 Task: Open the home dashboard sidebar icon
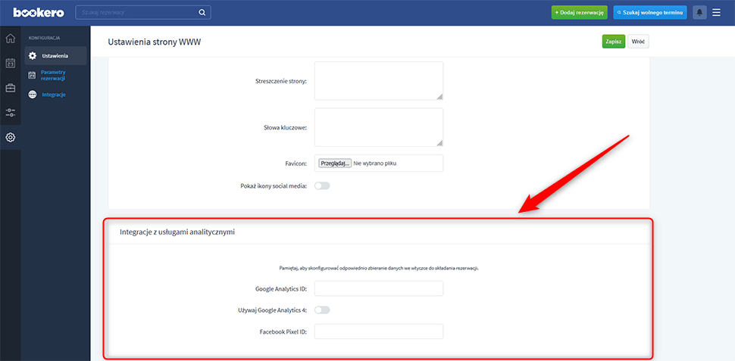(x=10, y=39)
